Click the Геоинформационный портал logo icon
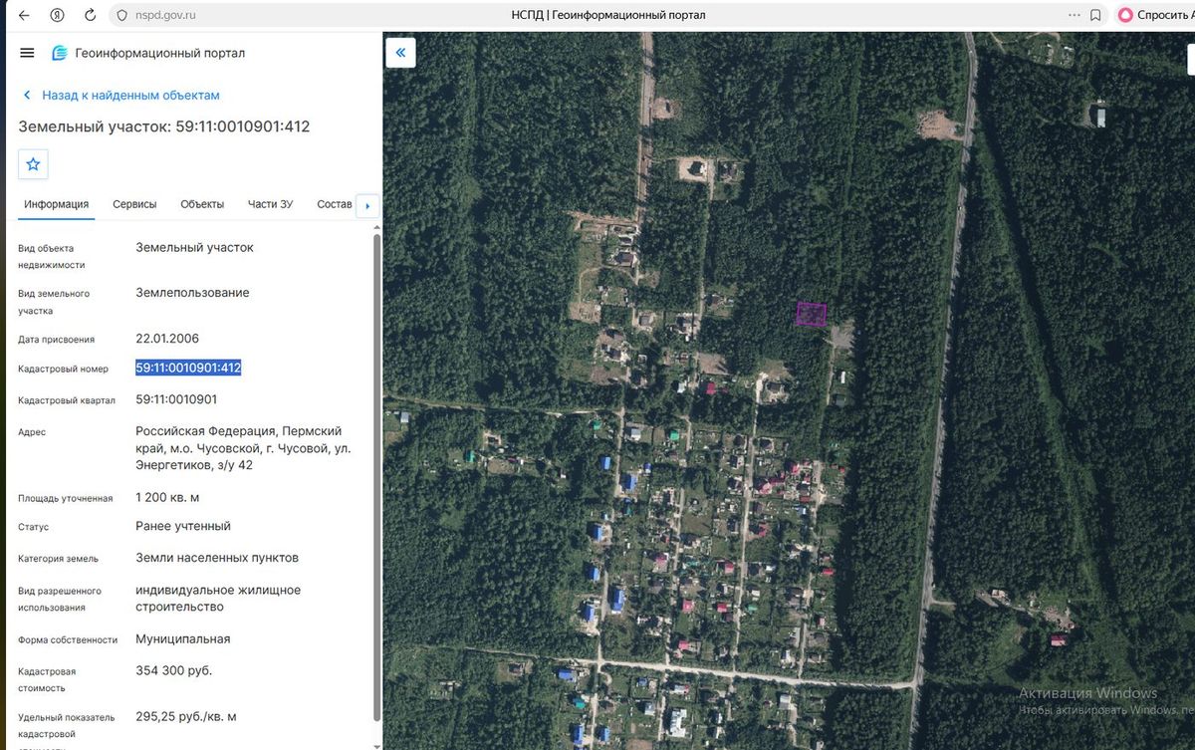 click(x=60, y=53)
